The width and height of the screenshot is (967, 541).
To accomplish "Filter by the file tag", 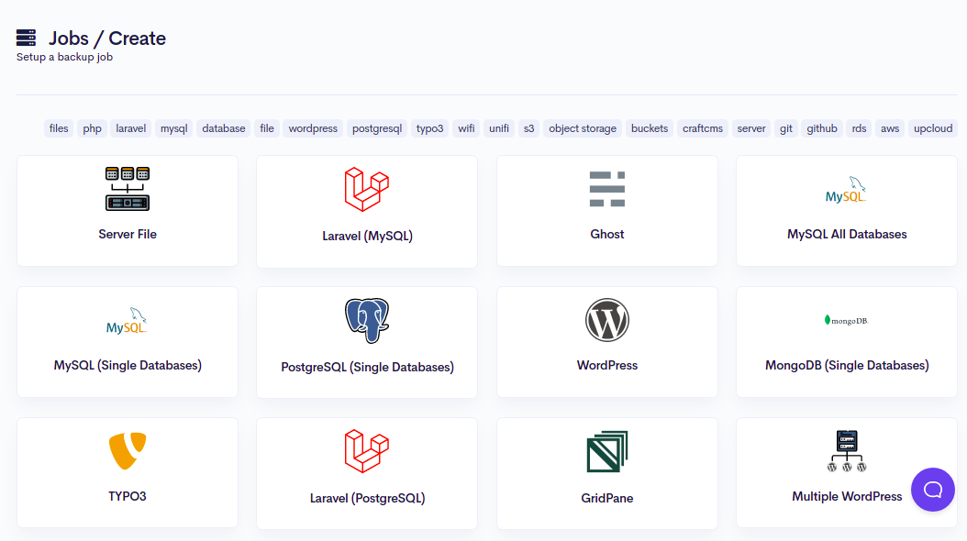I will point(266,128).
